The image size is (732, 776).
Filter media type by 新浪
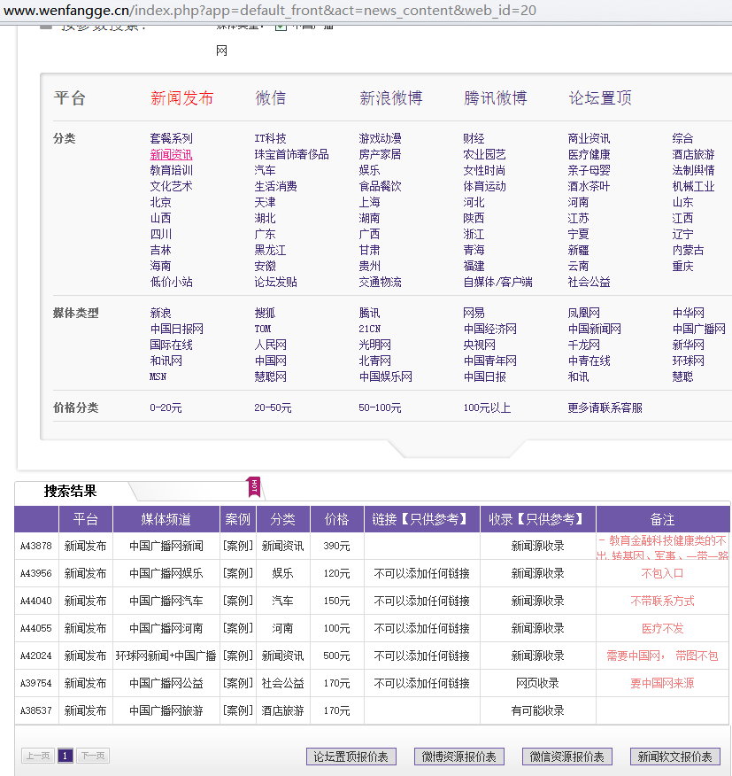161,313
